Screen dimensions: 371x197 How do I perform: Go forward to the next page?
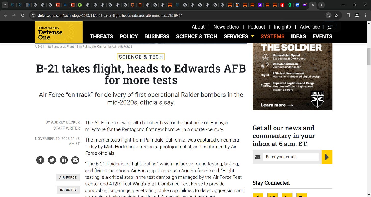coord(14,15)
